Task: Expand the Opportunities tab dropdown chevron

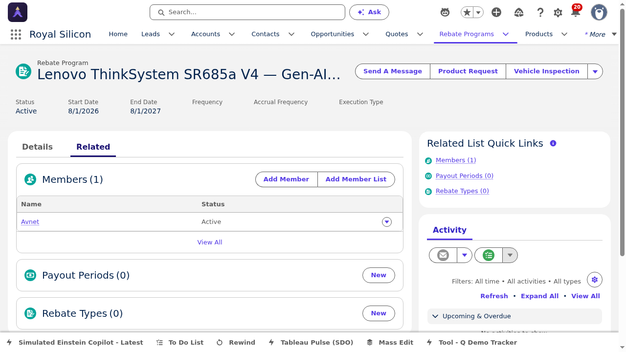Action: (366, 34)
